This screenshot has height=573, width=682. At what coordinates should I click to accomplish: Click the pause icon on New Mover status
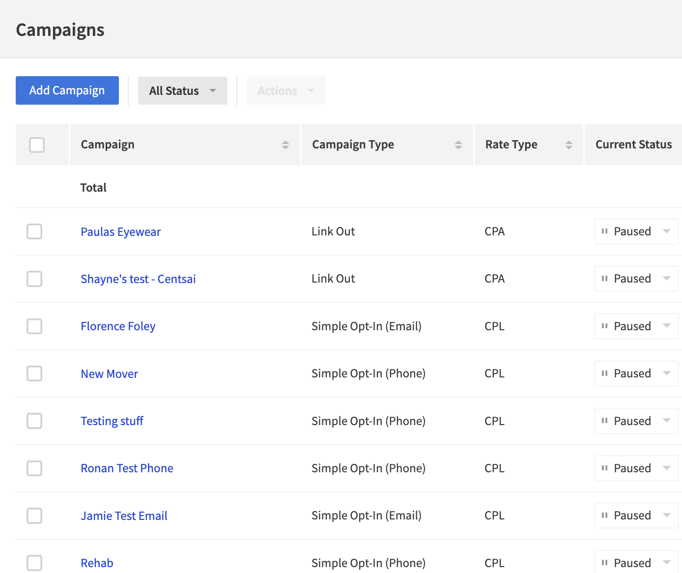605,373
